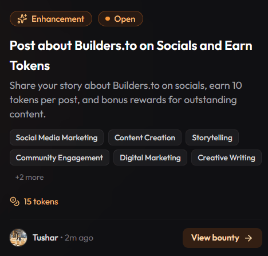This screenshot has width=268, height=256.
Task: Expand the +2 more skills
Action: point(30,178)
